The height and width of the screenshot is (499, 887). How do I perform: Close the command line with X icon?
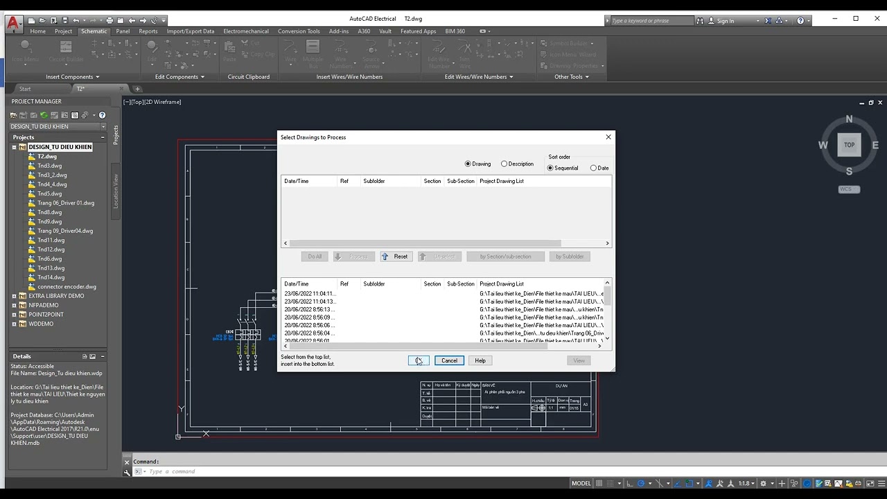tap(127, 462)
